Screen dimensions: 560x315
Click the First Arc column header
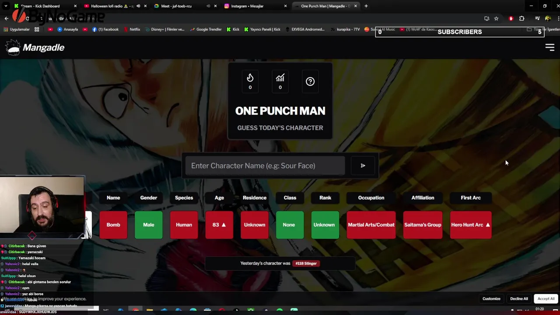471,198
